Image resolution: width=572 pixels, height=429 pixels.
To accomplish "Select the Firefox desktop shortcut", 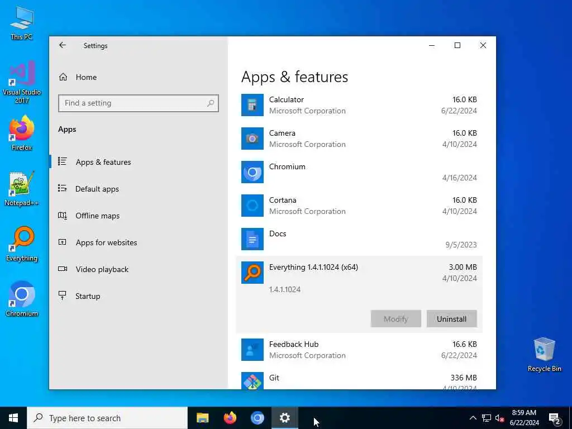I will tap(22, 133).
